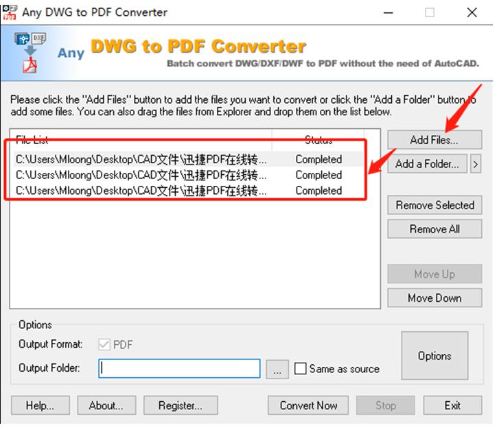
Task: Click the Add Files... button
Action: pyautogui.click(x=434, y=140)
